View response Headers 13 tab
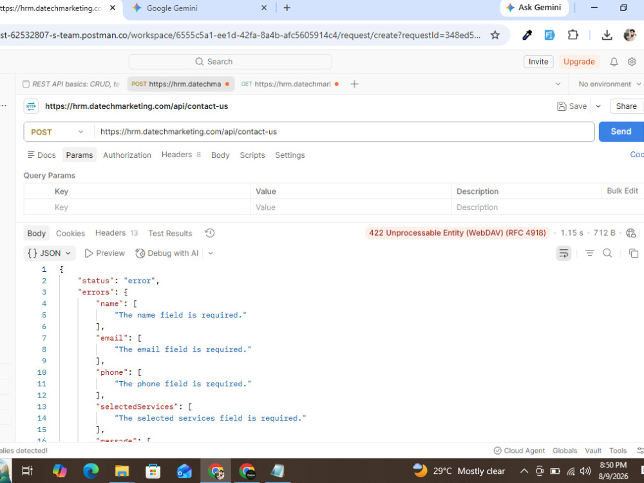This screenshot has height=483, width=644. pos(116,233)
